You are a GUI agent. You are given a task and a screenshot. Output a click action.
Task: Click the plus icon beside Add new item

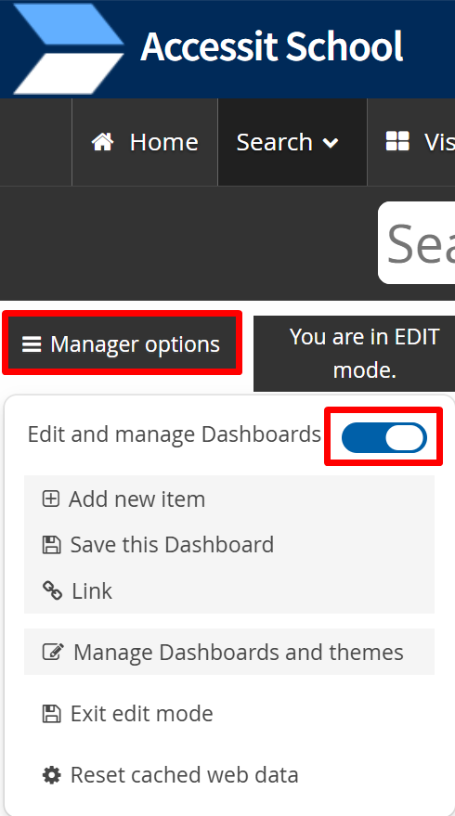[50, 499]
